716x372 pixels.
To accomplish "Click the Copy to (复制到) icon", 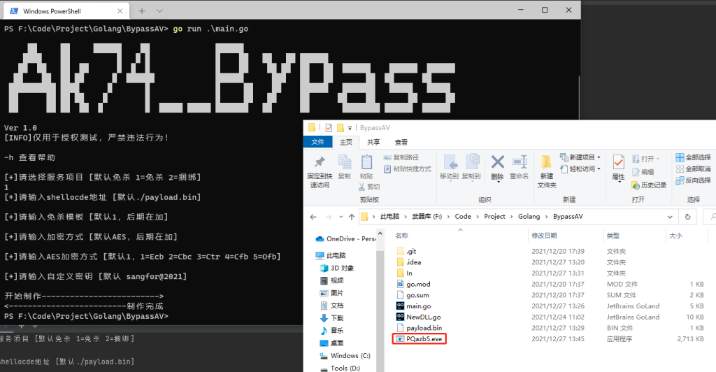I will pyautogui.click(x=472, y=162).
